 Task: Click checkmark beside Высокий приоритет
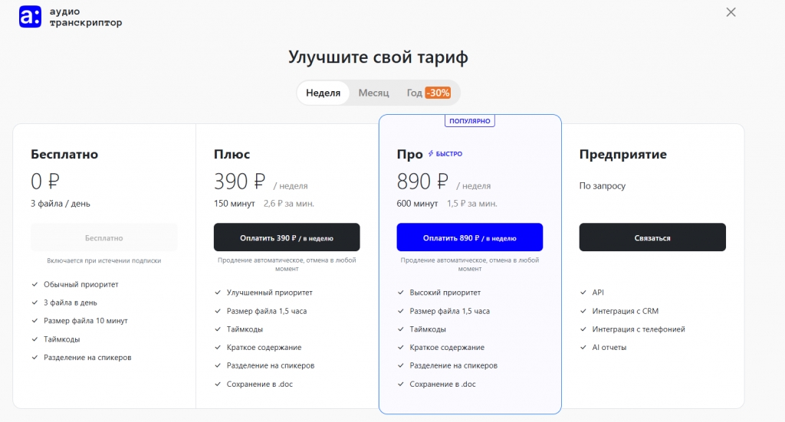point(401,293)
